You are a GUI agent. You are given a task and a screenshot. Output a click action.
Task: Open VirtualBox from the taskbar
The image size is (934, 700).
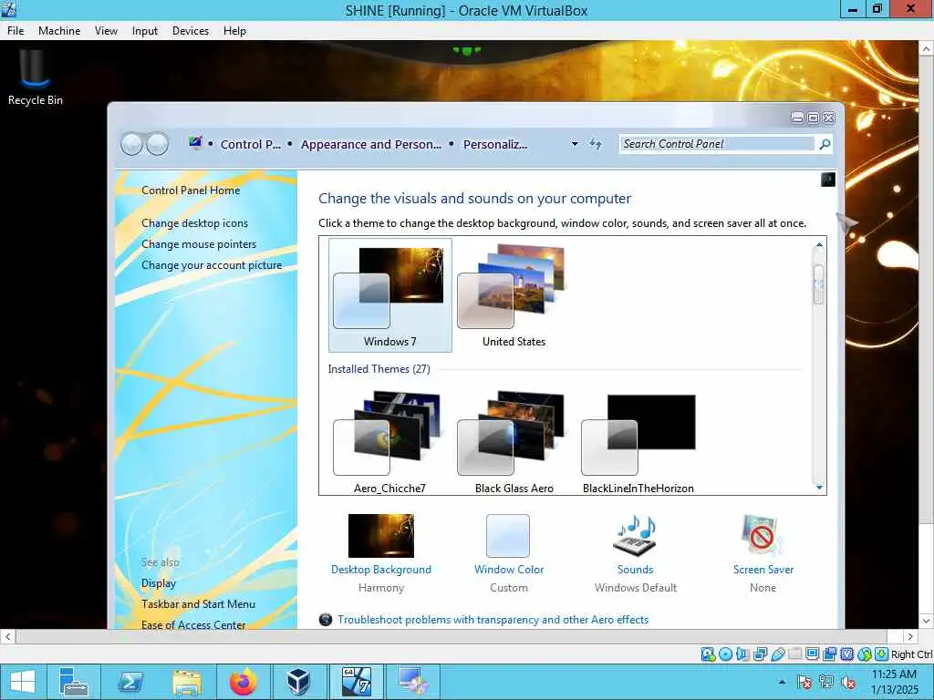299,682
